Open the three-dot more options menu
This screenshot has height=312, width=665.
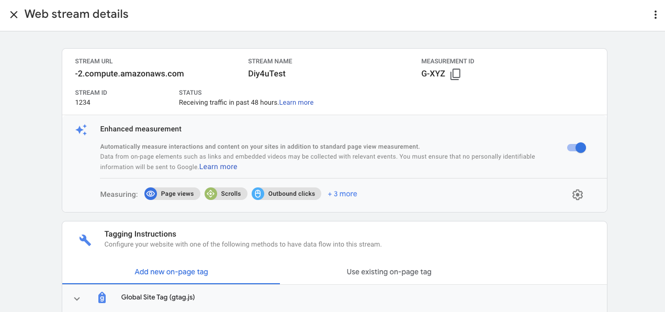(655, 15)
